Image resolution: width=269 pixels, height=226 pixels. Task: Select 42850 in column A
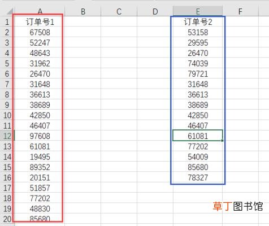coord(40,115)
